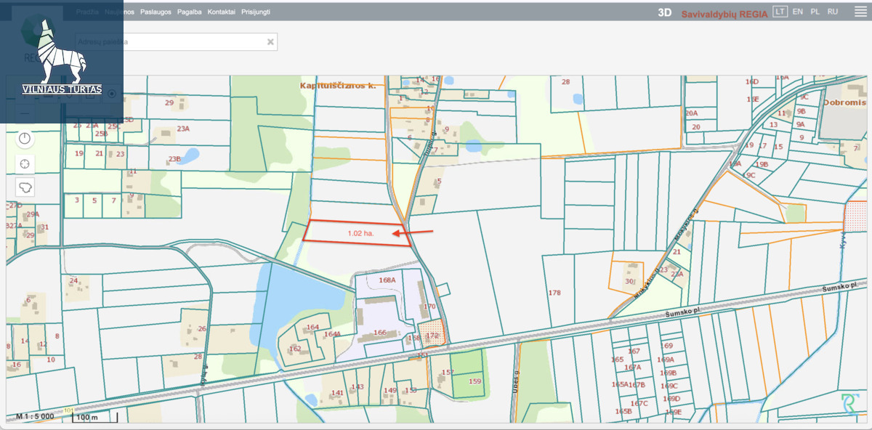
Task: Click the Savivaldybių REGIA title link
Action: (x=724, y=14)
